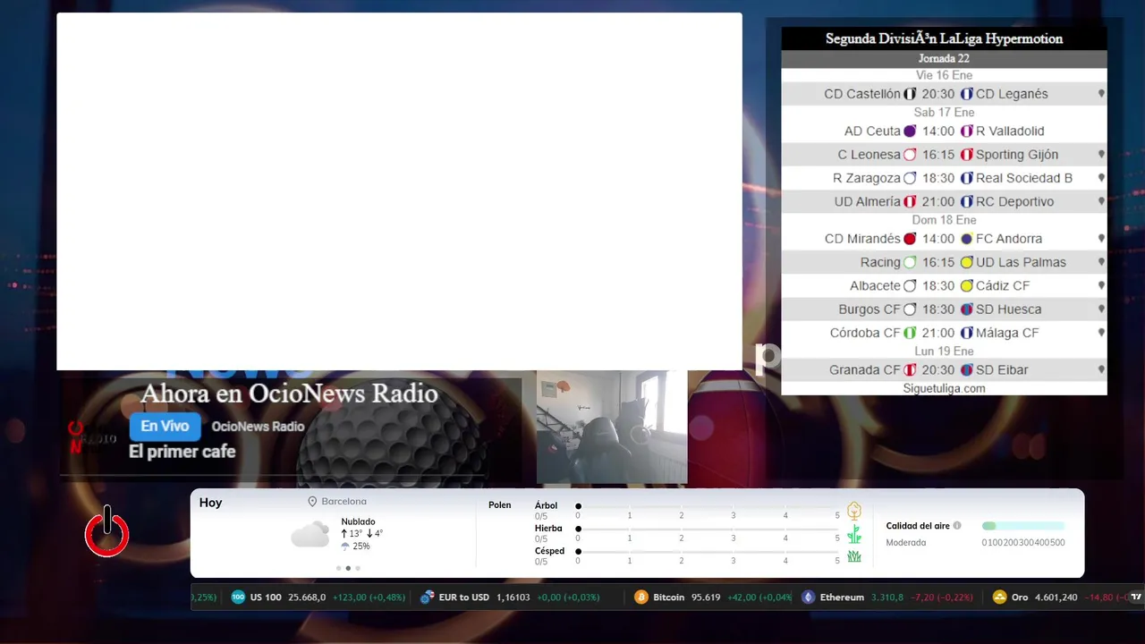This screenshot has width=1145, height=644.
Task: Click the En Vivo button
Action: [x=165, y=427]
